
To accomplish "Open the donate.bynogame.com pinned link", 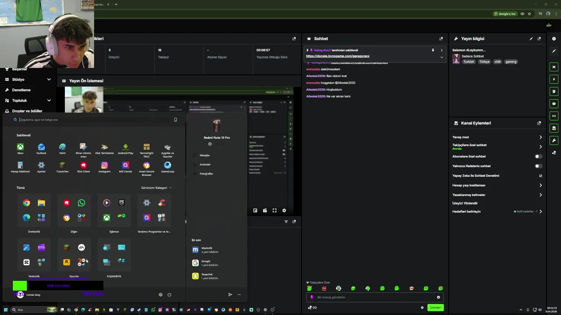I will [x=337, y=56].
